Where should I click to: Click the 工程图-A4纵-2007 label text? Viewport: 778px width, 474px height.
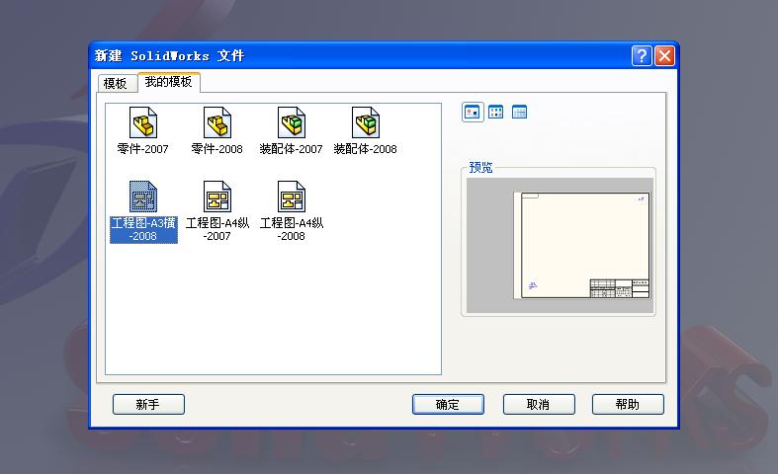pos(217,229)
